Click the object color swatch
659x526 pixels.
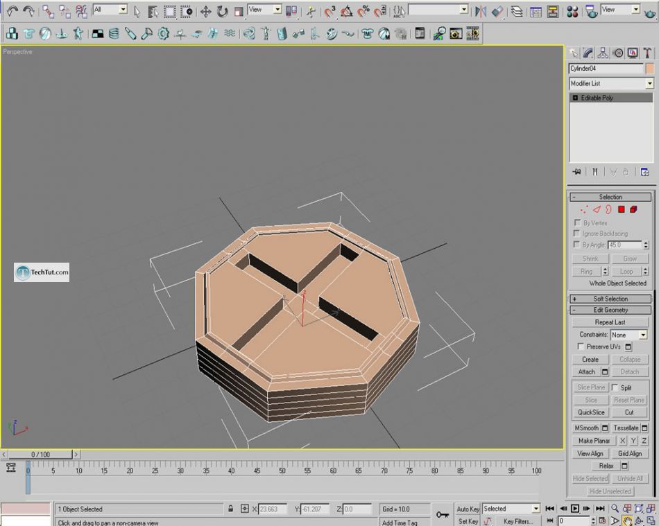650,69
